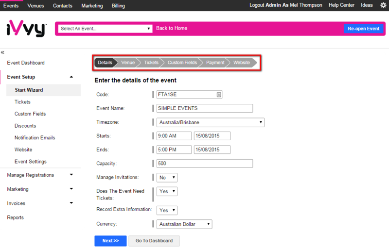Collapse the sidebar with the double-chevron icon
389x249 pixels.
pyautogui.click(x=2, y=52)
